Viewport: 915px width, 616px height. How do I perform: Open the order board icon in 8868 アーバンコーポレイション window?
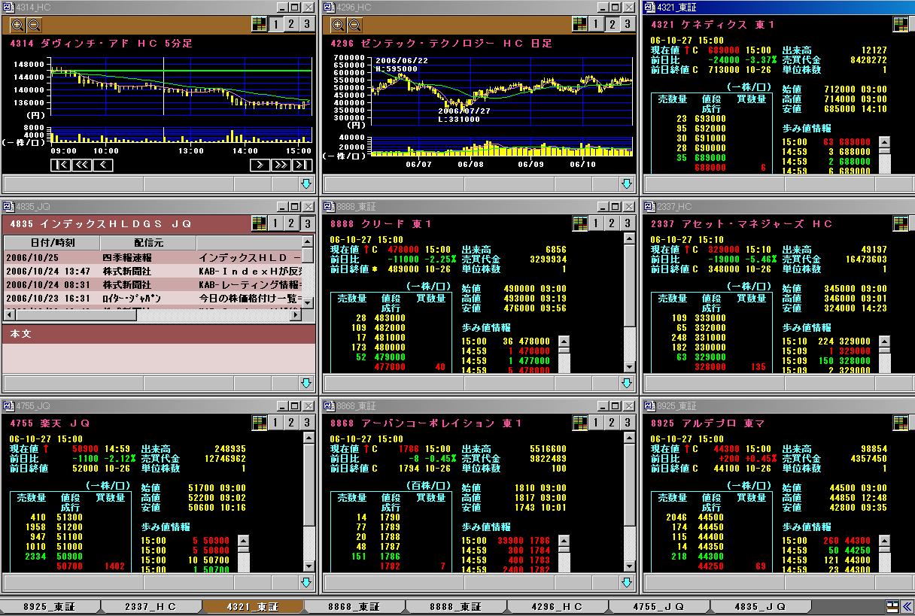(579, 423)
